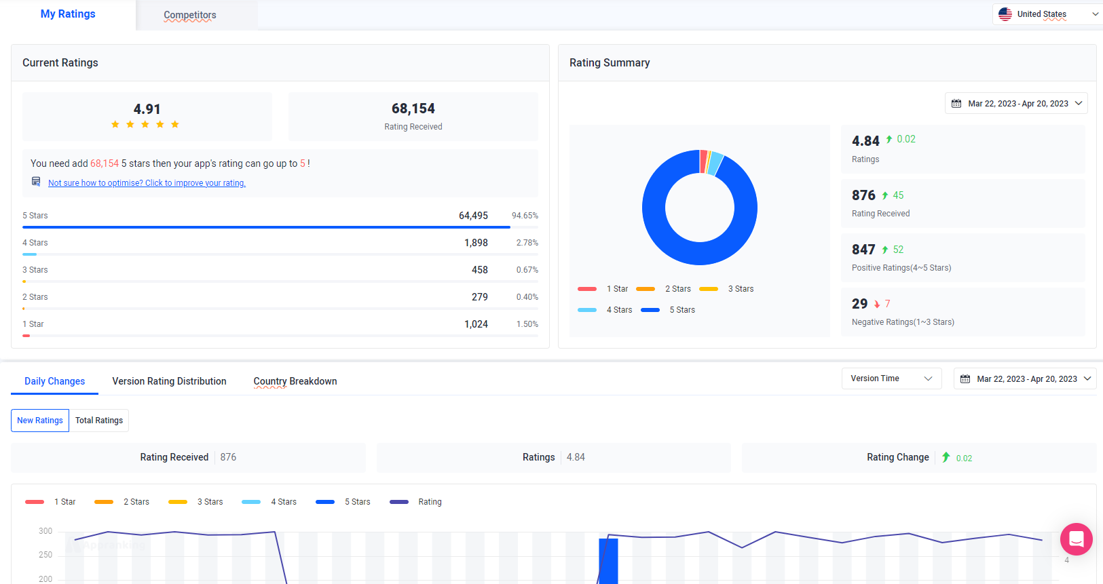Image resolution: width=1103 pixels, height=584 pixels.
Task: Click the 458 three-star count
Action: pyautogui.click(x=480, y=270)
